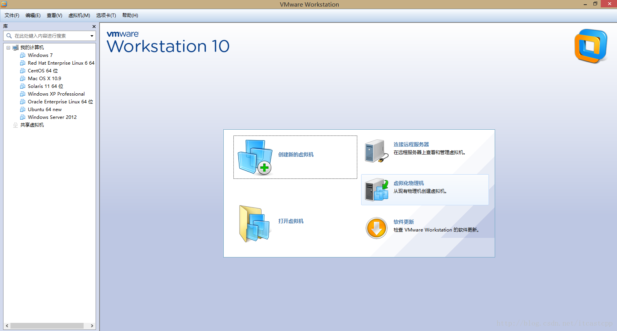Open the library search options dropdown arrow
Screen dimensions: 617x331
[92, 36]
